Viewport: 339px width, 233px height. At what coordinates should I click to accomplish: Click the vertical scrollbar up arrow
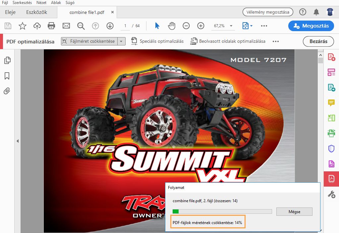(320, 55)
